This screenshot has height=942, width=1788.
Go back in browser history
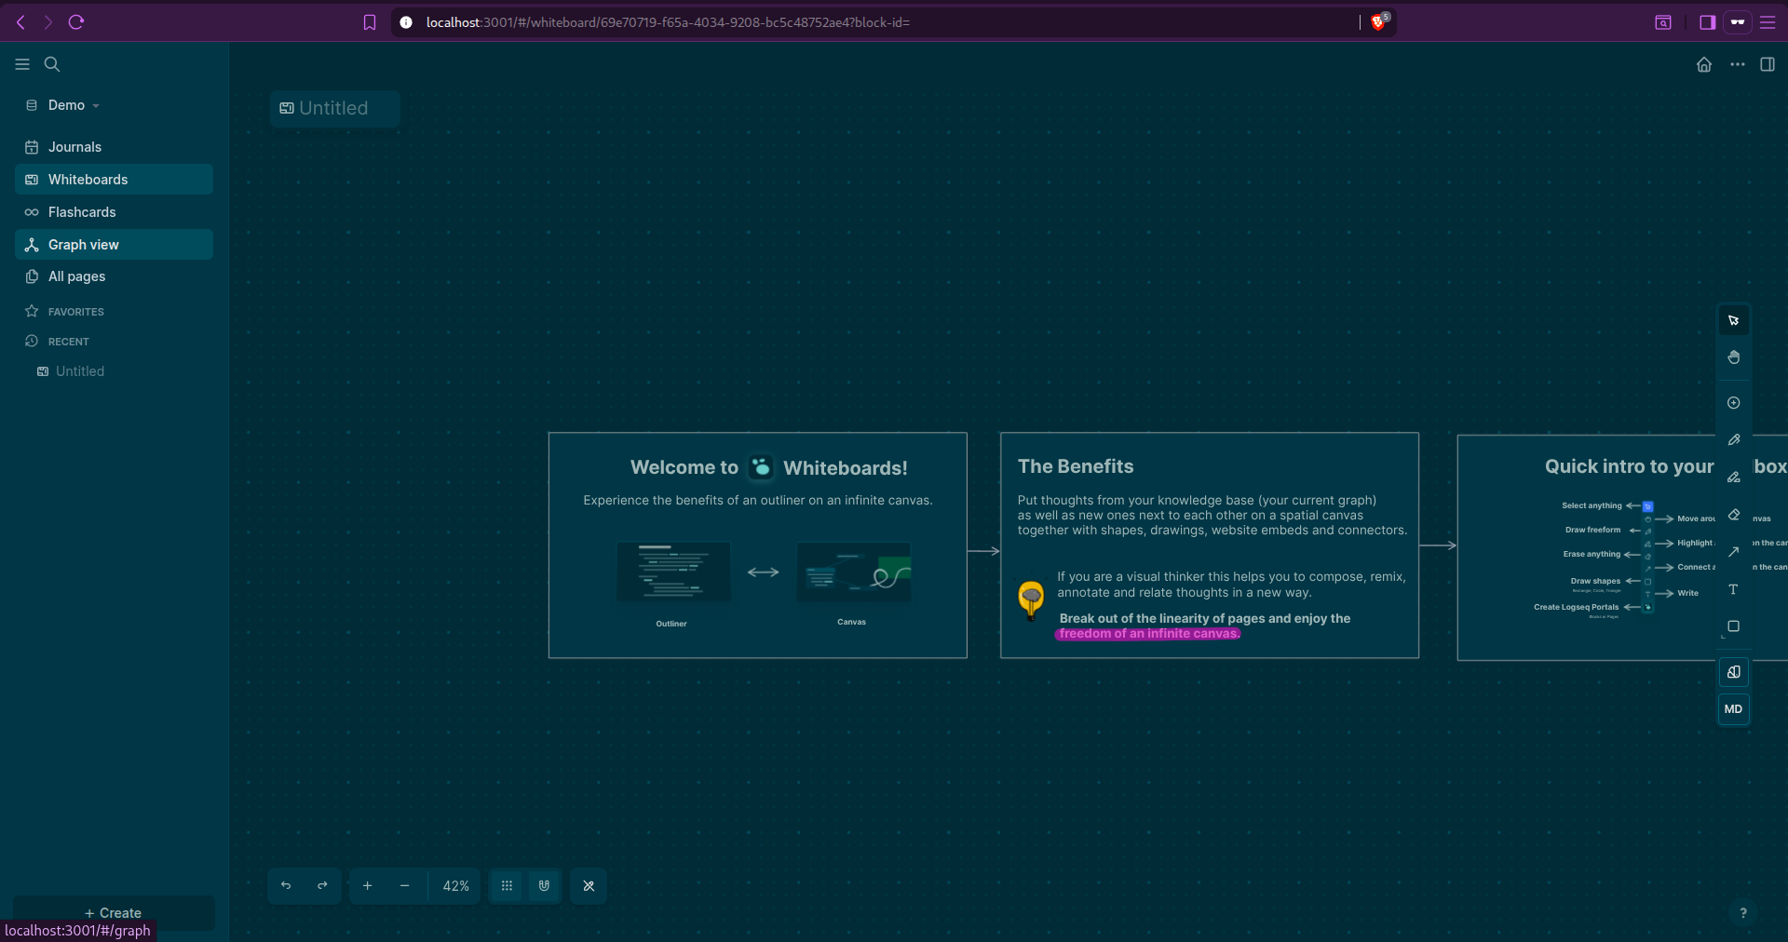coord(20,22)
